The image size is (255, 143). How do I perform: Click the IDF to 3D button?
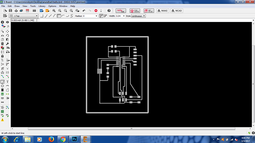coord(149,11)
